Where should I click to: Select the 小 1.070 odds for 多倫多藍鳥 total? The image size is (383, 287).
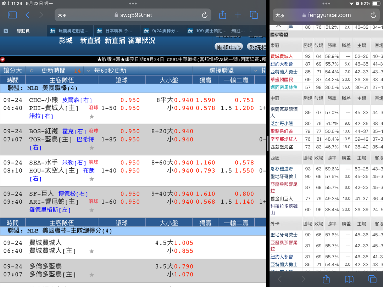(183, 274)
